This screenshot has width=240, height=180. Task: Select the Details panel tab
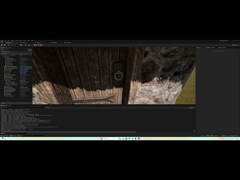[199, 48]
